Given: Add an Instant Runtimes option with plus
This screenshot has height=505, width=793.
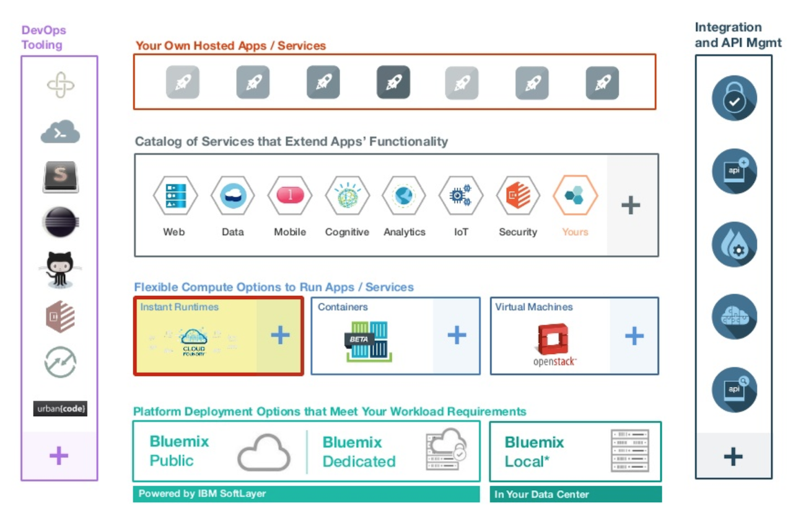Looking at the screenshot, I should tap(280, 335).
